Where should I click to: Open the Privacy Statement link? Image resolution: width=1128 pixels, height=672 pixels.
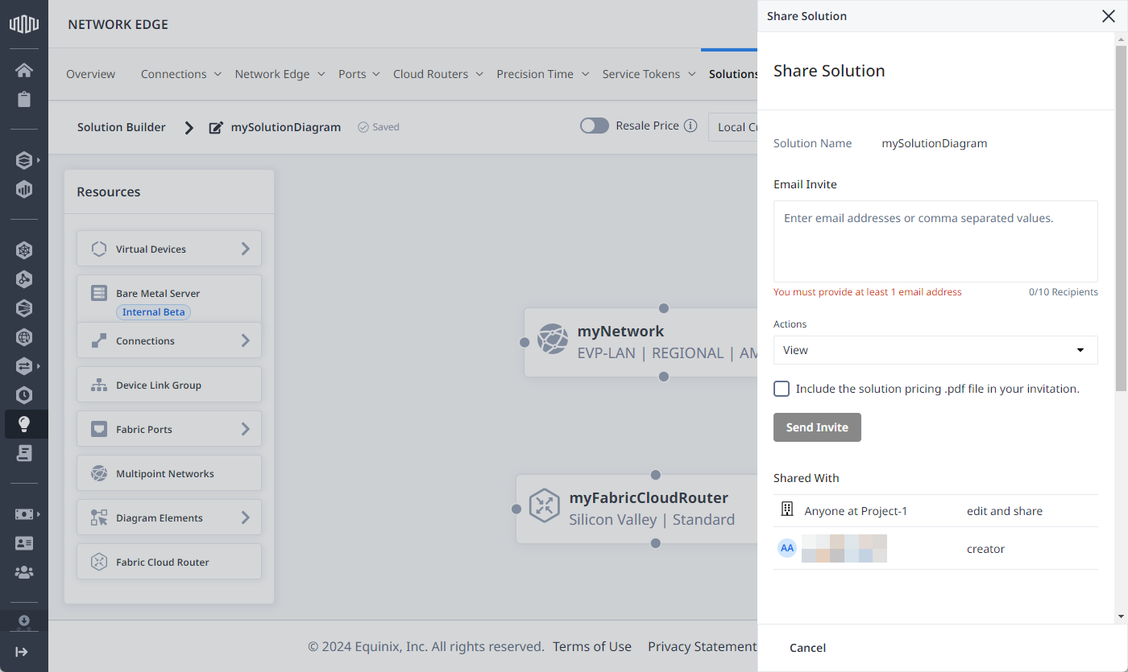(x=702, y=646)
